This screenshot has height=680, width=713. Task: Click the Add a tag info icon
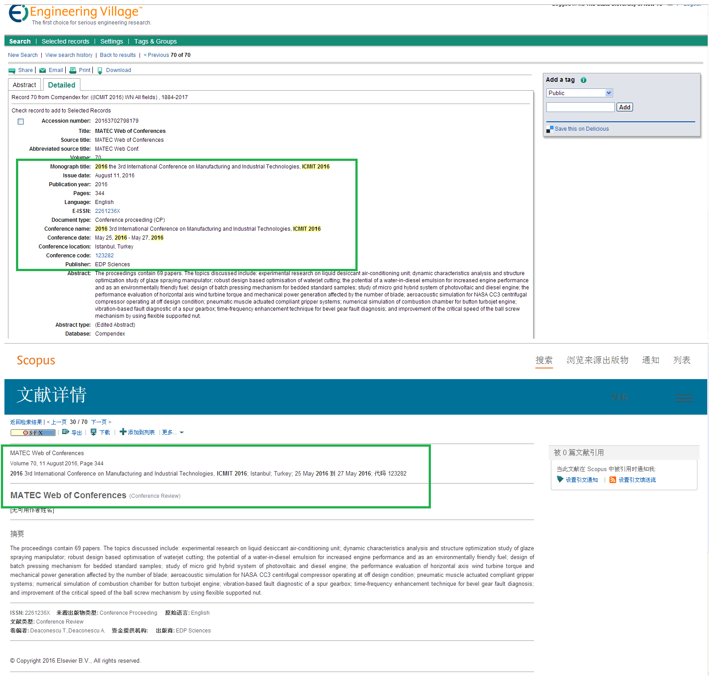coord(583,80)
